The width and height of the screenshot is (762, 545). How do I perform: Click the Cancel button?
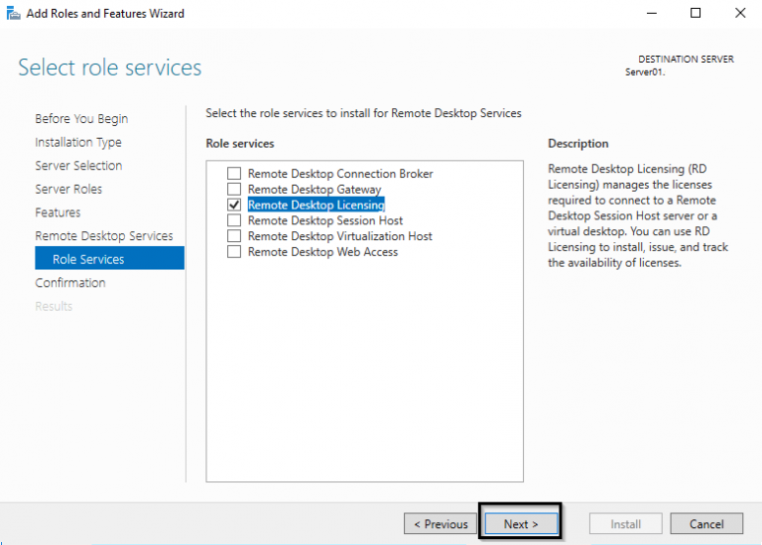click(x=706, y=523)
